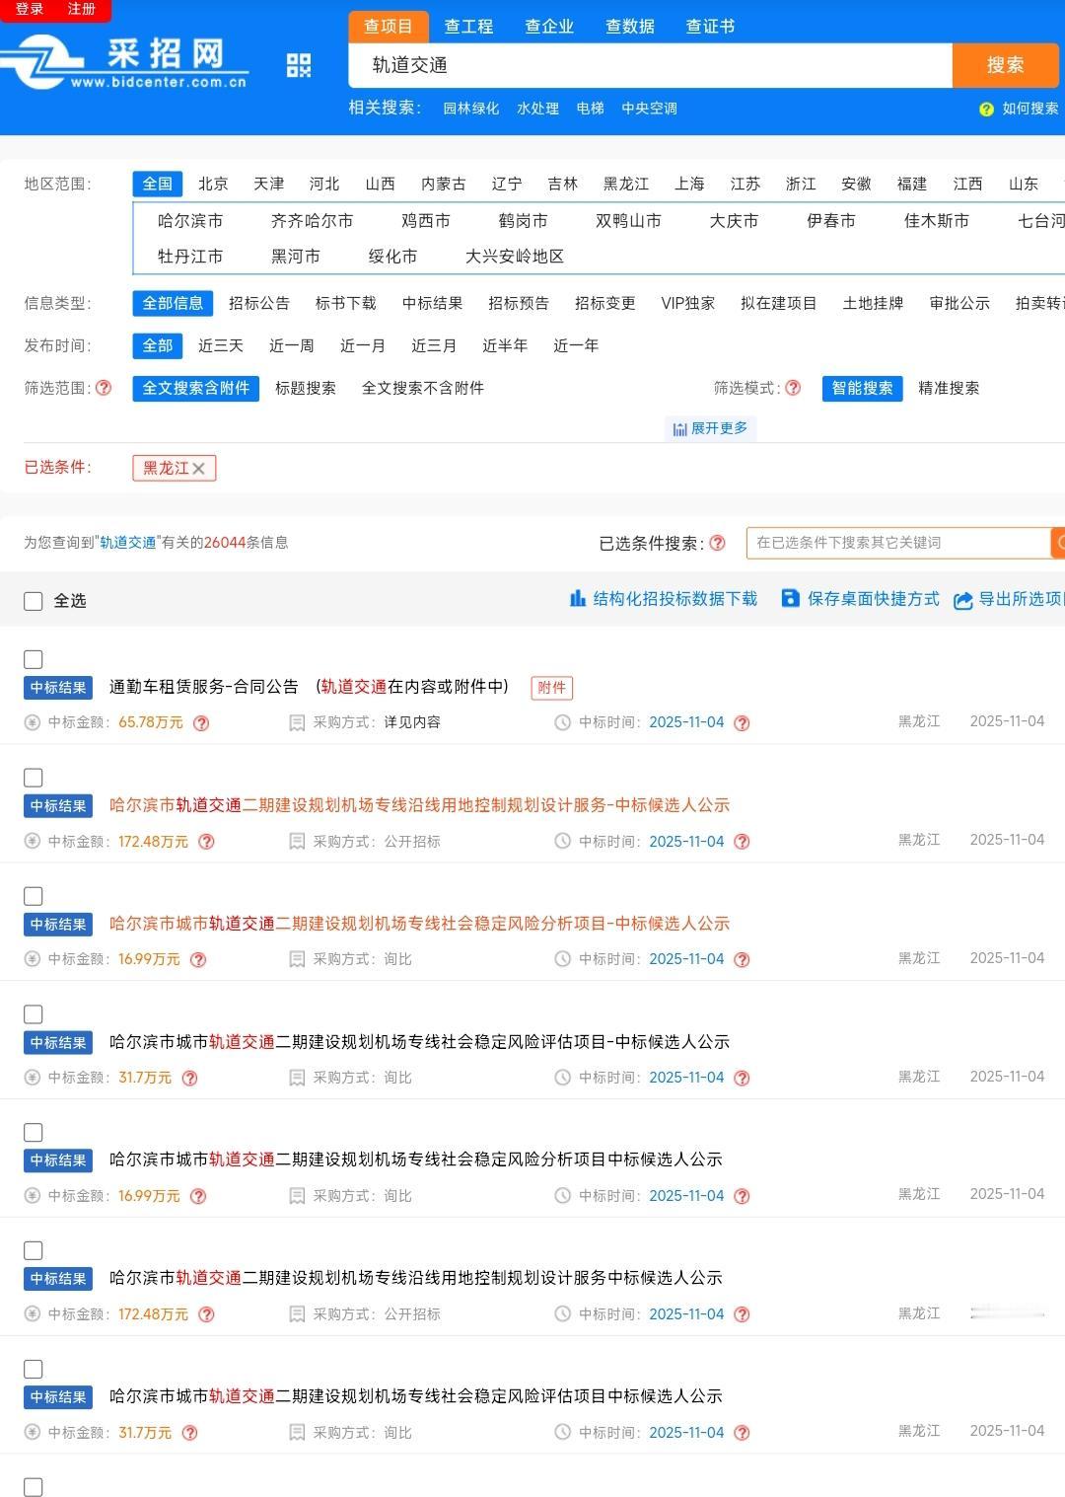Choose 智能搜索 mode
1065x1497 pixels.
tap(862, 388)
